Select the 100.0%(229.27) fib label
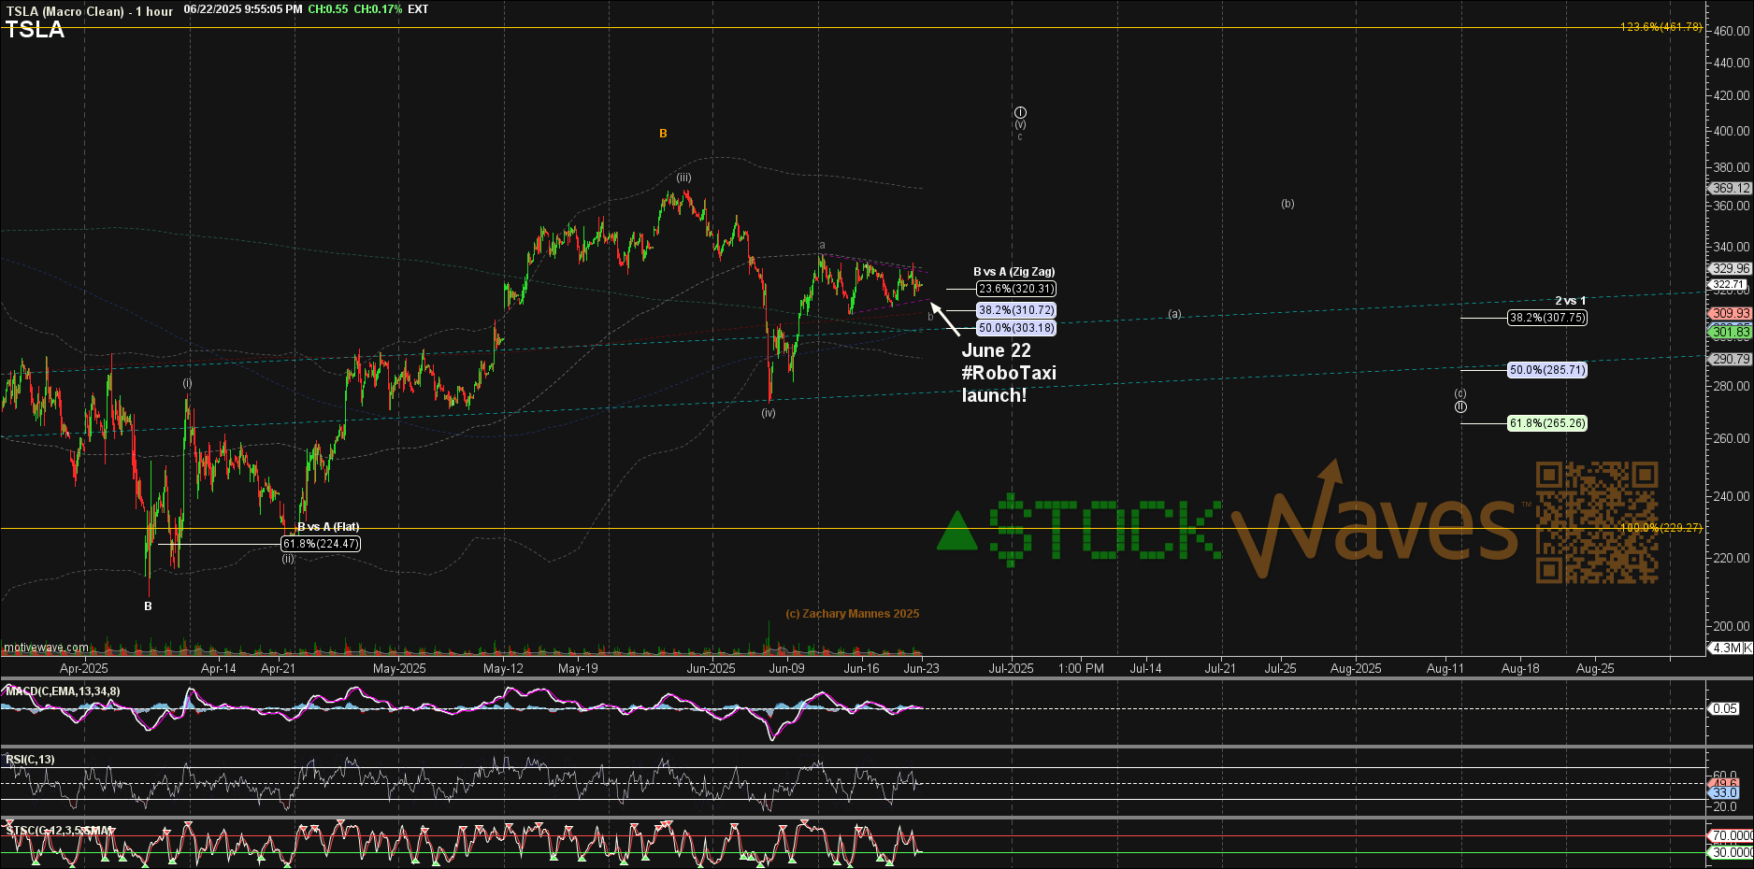 click(x=1661, y=528)
